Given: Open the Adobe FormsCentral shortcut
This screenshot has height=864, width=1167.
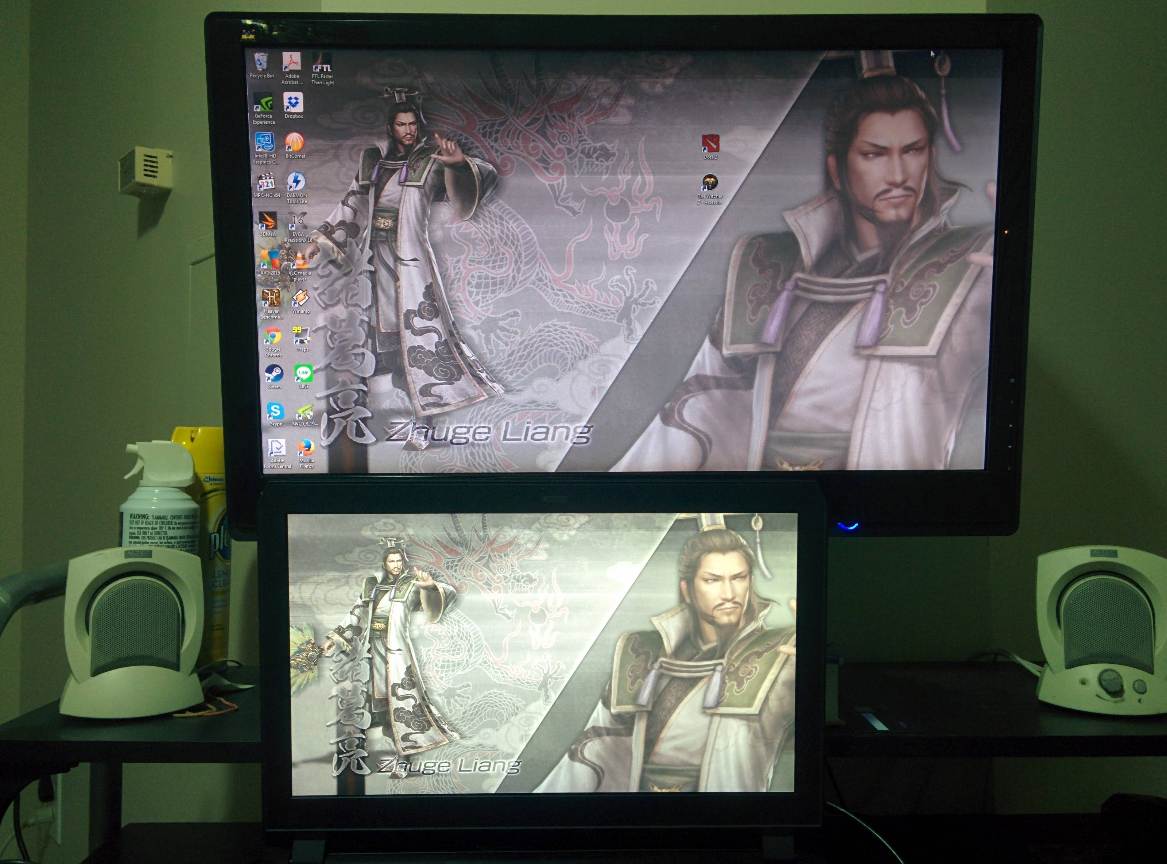Looking at the screenshot, I should (x=277, y=454).
